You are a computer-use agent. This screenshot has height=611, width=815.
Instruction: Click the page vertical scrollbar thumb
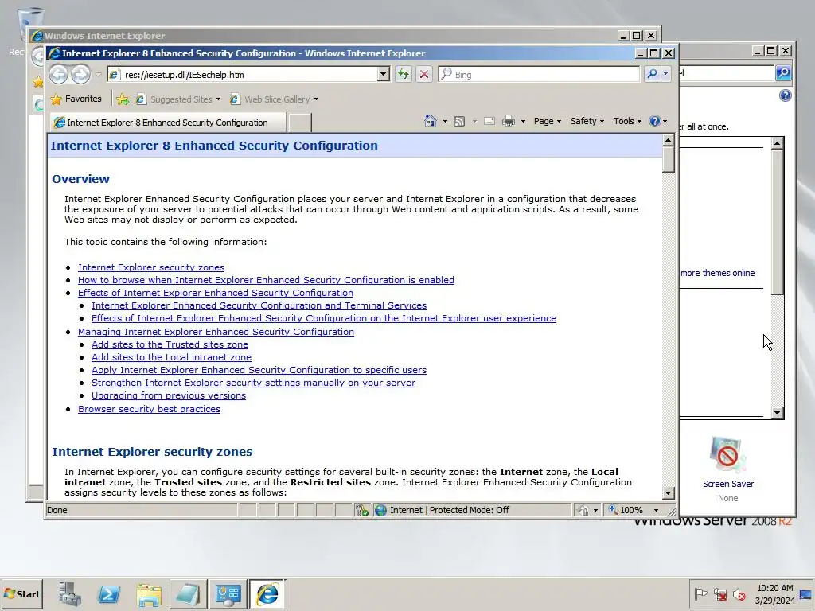[x=669, y=159]
